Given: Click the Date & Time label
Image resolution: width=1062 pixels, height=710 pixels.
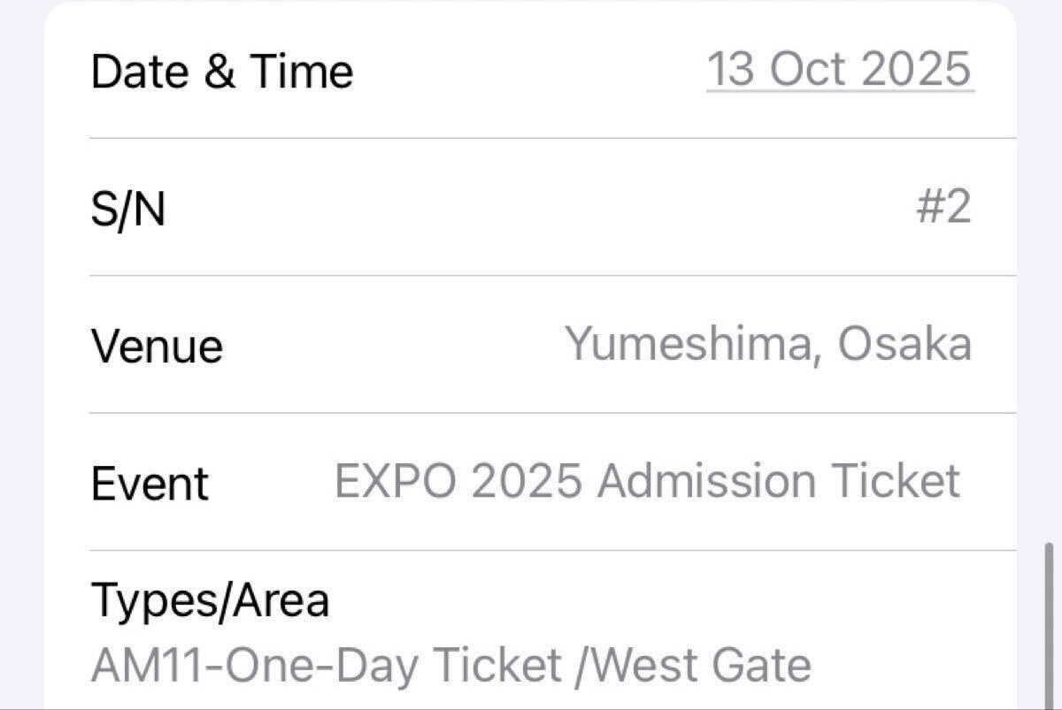Looking at the screenshot, I should point(221,72).
